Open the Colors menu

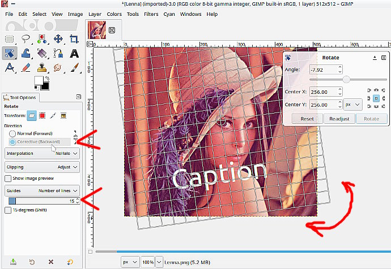[x=114, y=14]
